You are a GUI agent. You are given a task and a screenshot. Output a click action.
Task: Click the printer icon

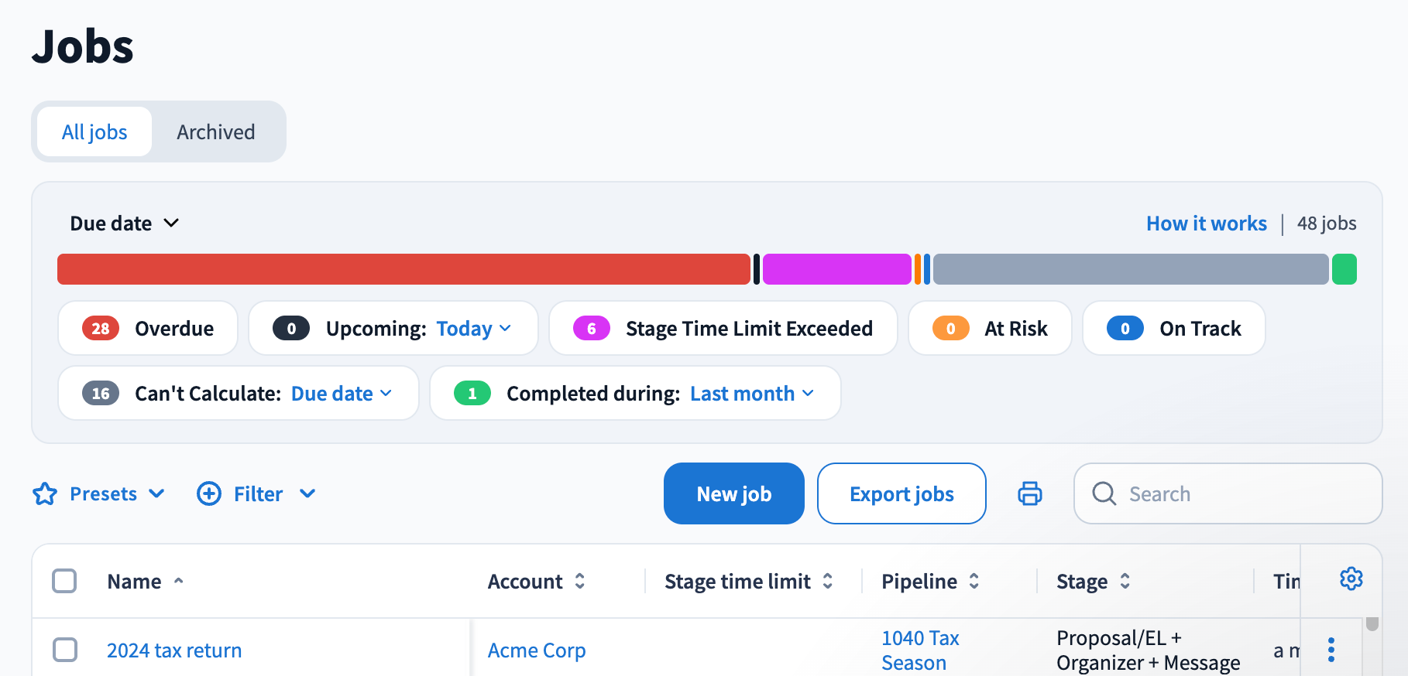click(x=1030, y=493)
